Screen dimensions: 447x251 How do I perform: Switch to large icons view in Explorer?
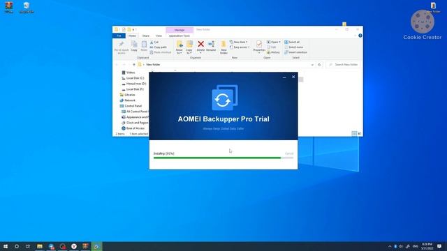(x=359, y=133)
